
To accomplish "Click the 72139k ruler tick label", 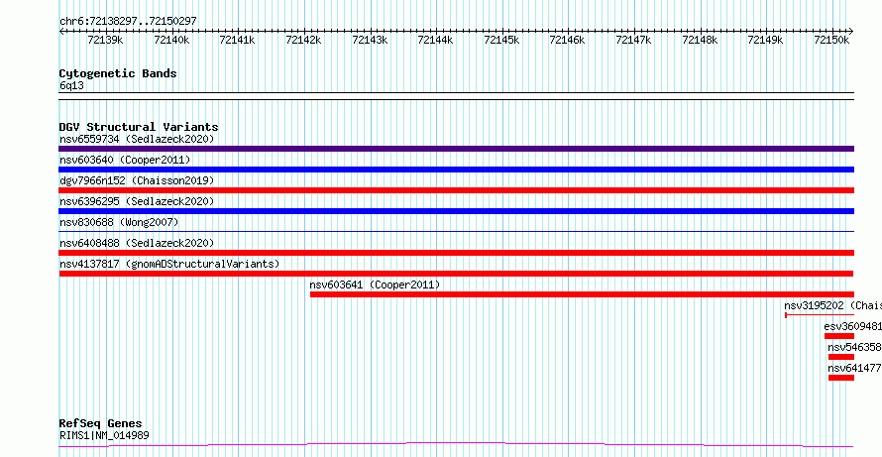I will pos(105,40).
